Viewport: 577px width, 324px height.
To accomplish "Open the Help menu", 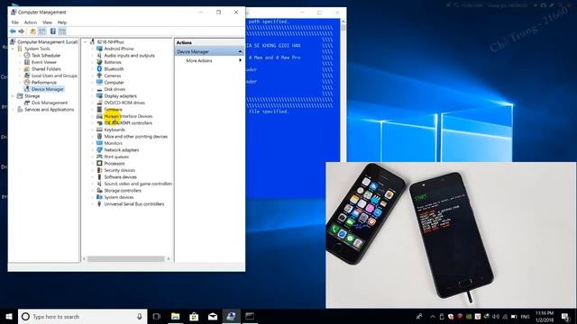I will (x=62, y=22).
